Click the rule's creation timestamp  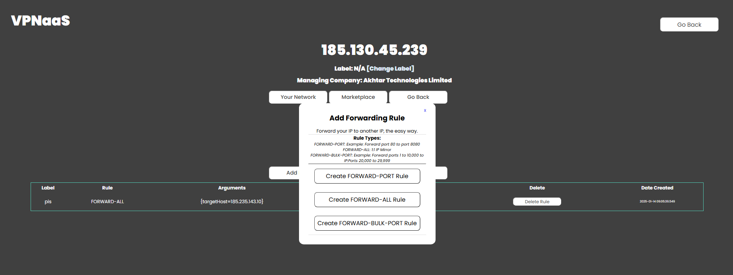point(657,202)
